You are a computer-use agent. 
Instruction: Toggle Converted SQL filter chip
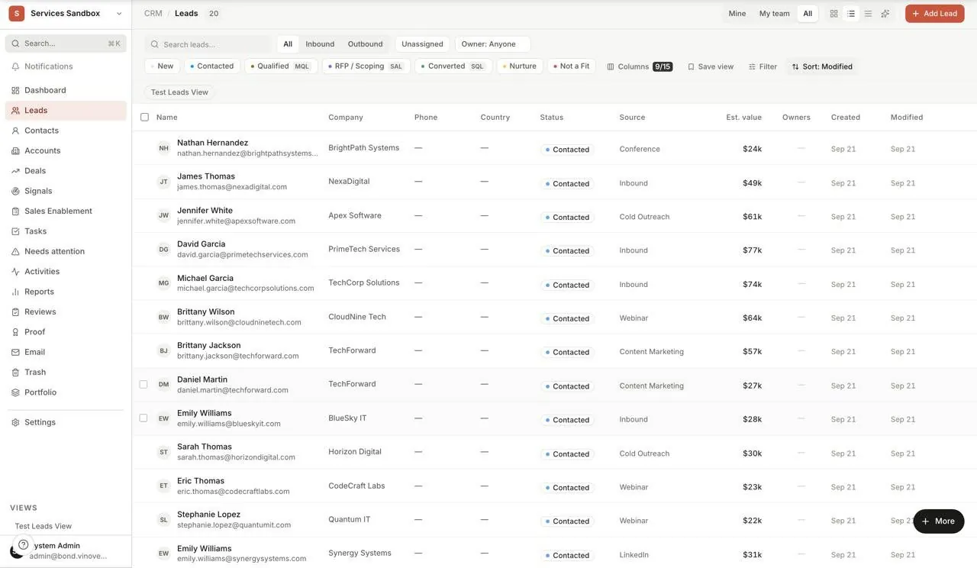pos(453,66)
